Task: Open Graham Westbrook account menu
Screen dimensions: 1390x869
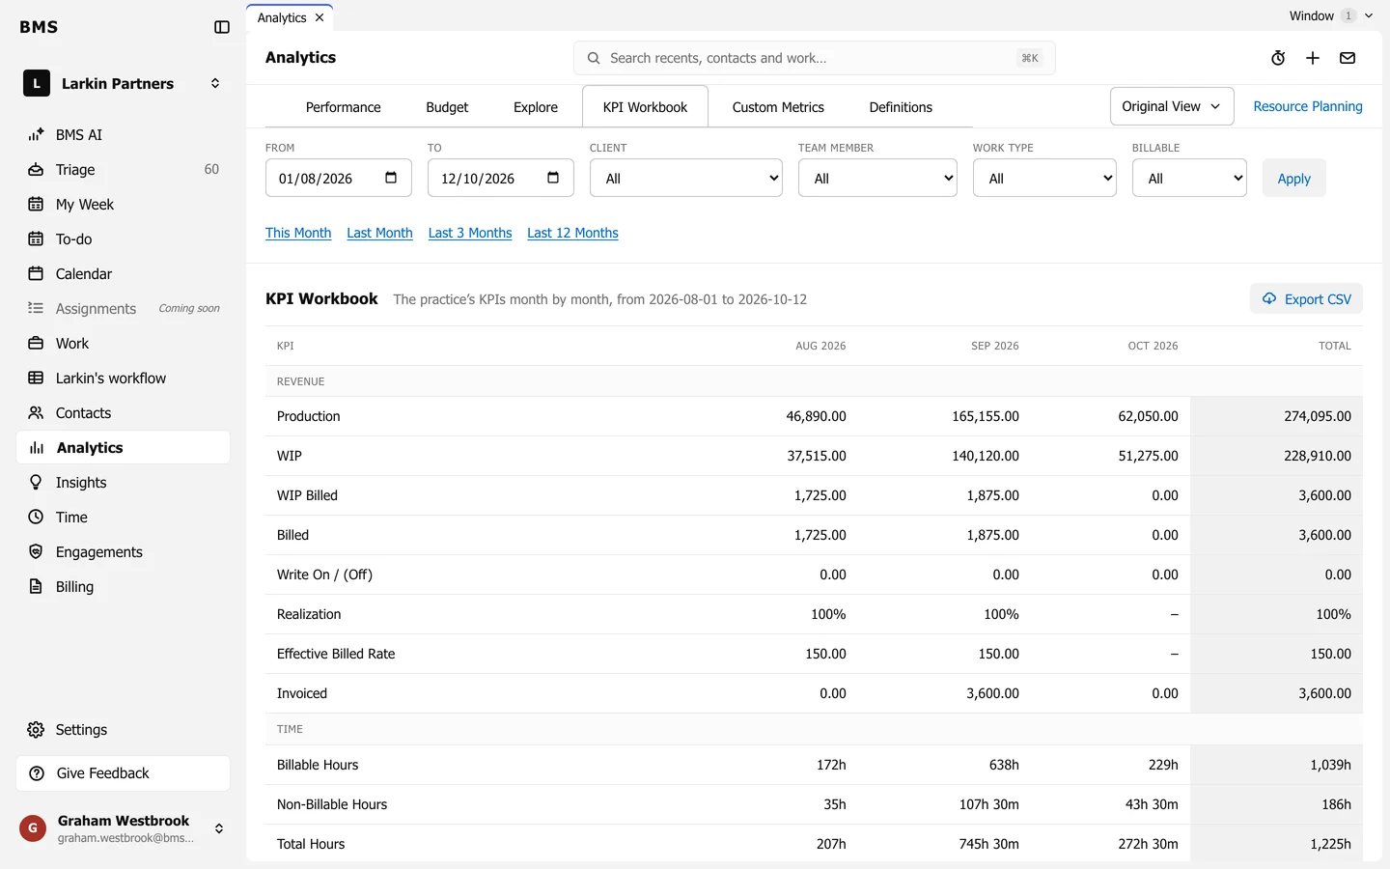Action: click(124, 828)
